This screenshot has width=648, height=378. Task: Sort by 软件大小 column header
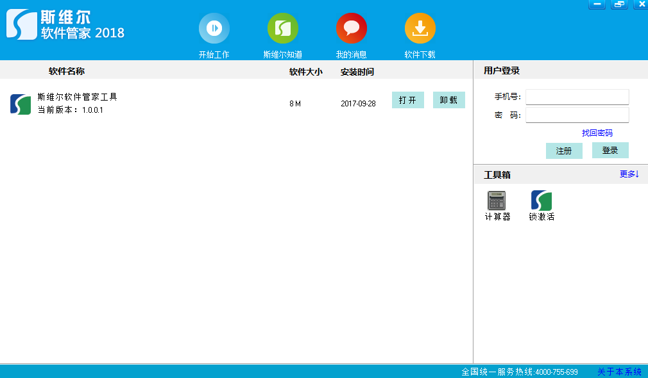point(305,72)
